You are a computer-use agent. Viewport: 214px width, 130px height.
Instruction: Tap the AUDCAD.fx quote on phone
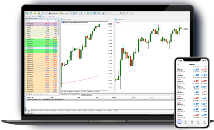point(192,81)
